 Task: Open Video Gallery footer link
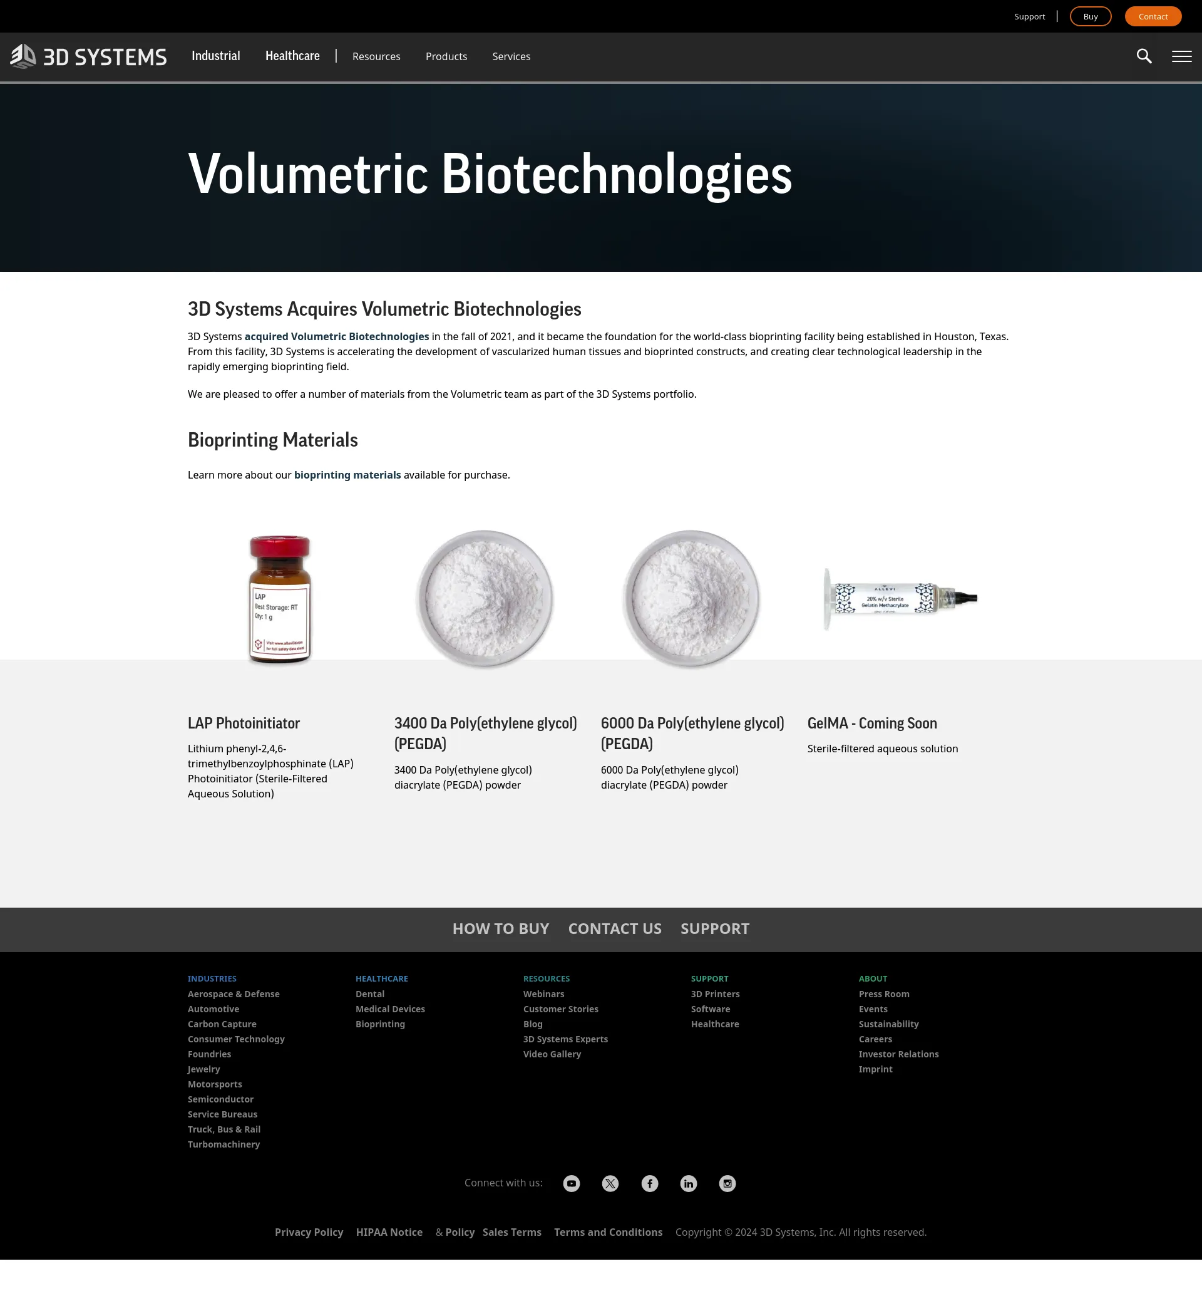point(552,1054)
